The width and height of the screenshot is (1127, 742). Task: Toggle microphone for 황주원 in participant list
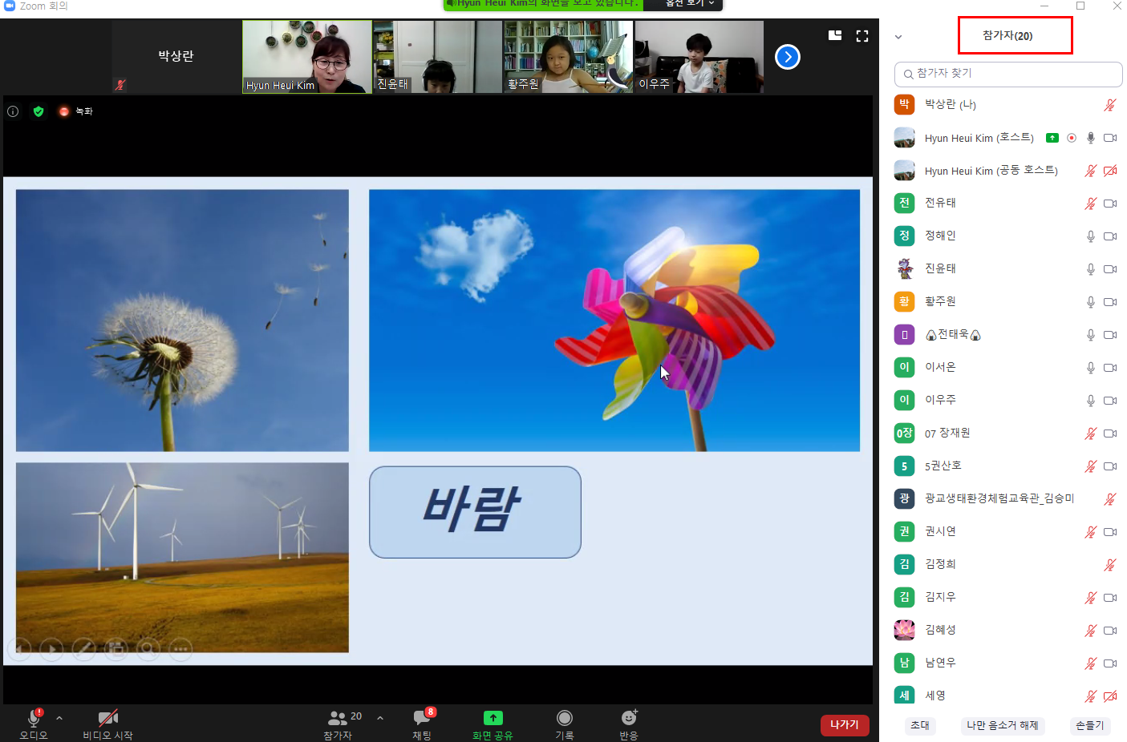[1091, 302]
